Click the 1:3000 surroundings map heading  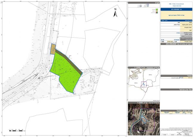(144, 102)
